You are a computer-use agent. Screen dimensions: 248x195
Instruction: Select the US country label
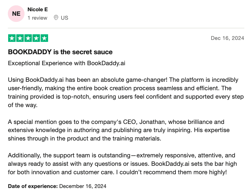point(65,18)
